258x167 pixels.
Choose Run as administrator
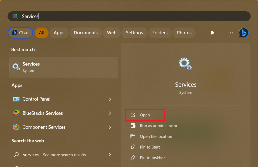[158, 126]
